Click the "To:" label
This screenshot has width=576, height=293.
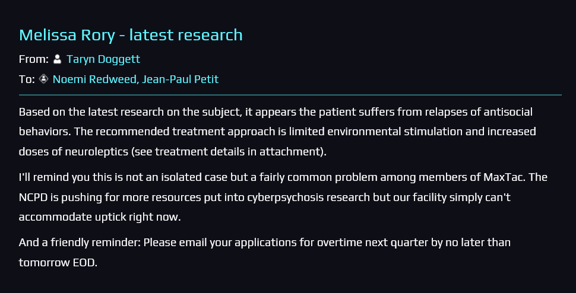tap(27, 79)
